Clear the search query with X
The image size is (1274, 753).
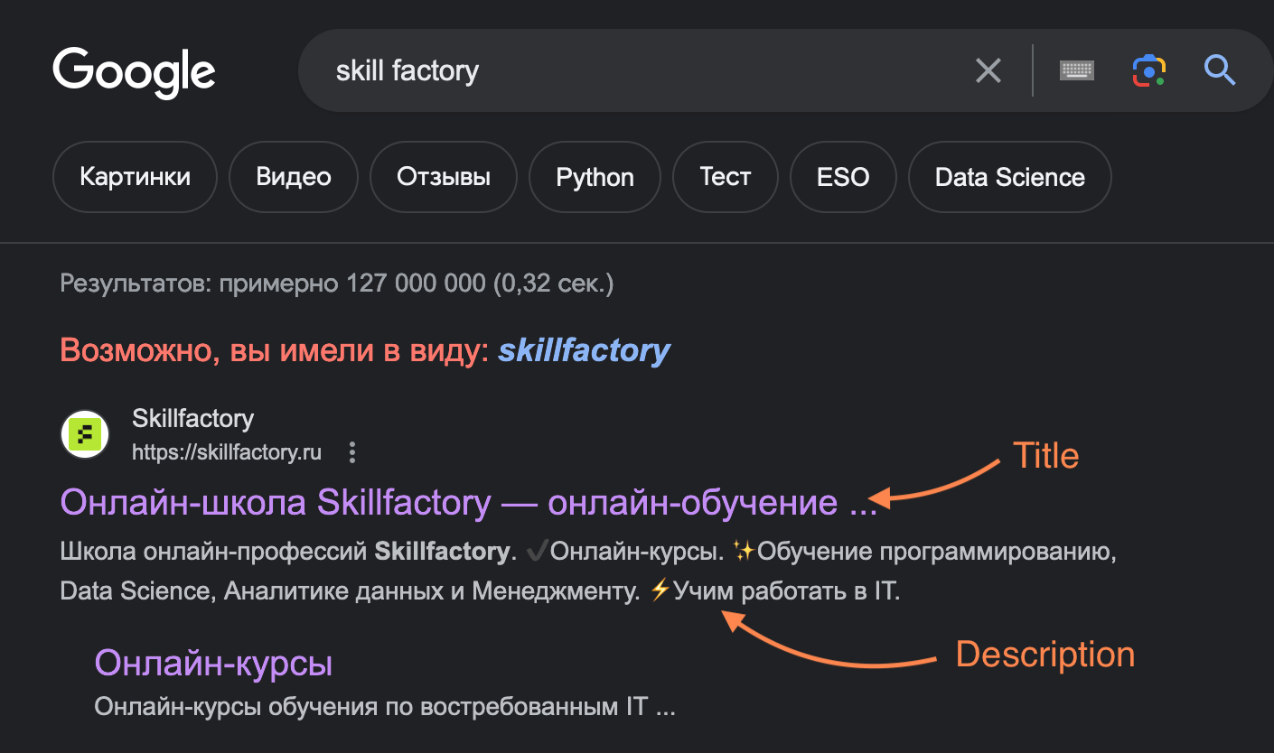tap(988, 70)
